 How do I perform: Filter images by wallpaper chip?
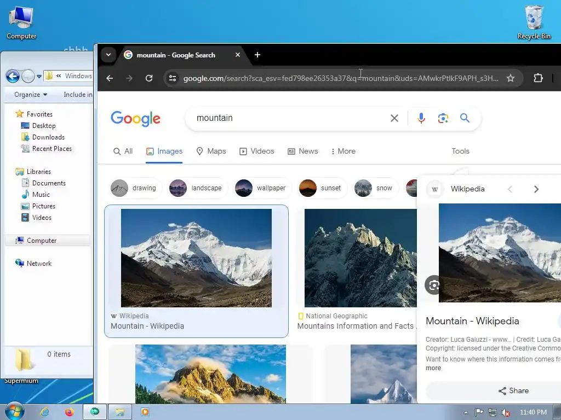262,188
